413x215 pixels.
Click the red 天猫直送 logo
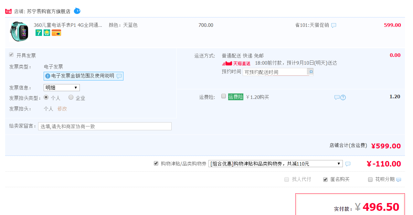(236, 63)
